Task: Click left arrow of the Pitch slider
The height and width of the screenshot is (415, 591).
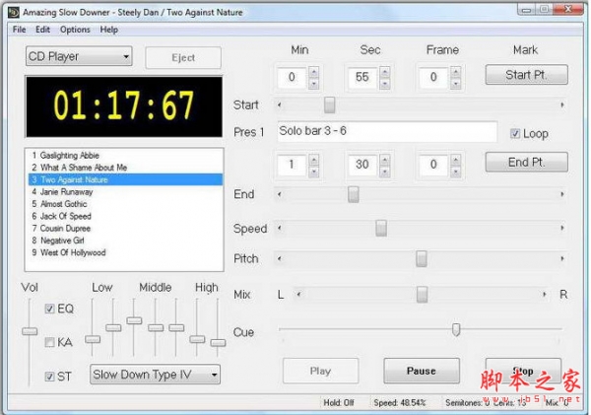Action: (280, 258)
